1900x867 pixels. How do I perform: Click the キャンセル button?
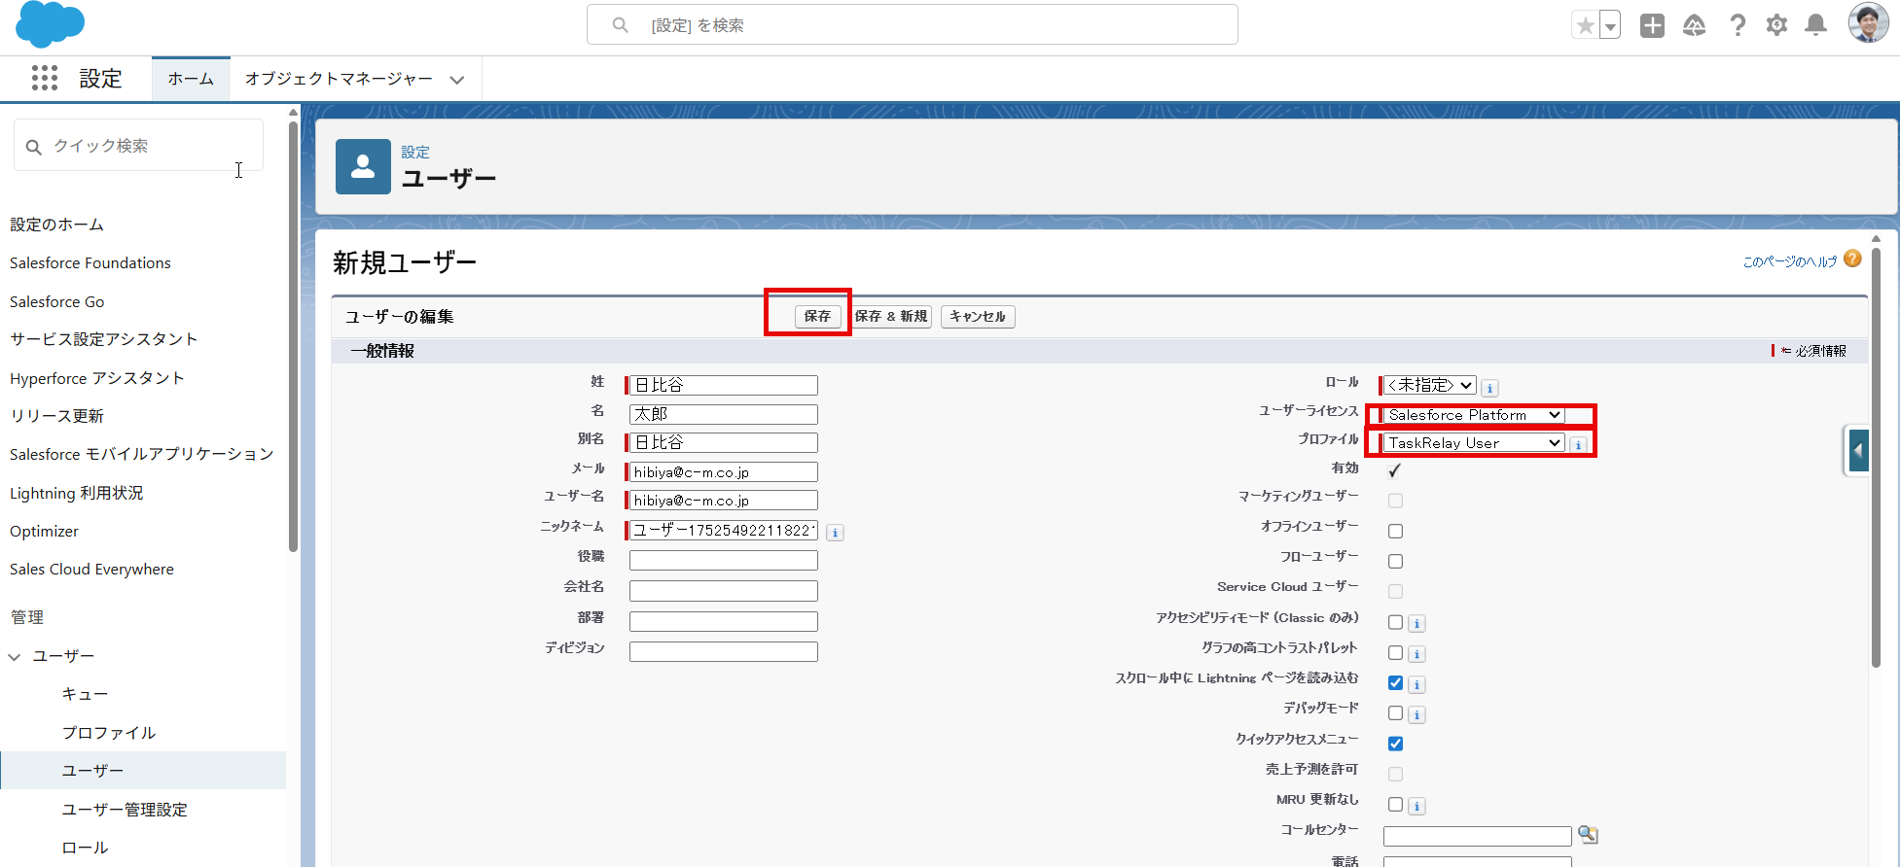tap(978, 316)
